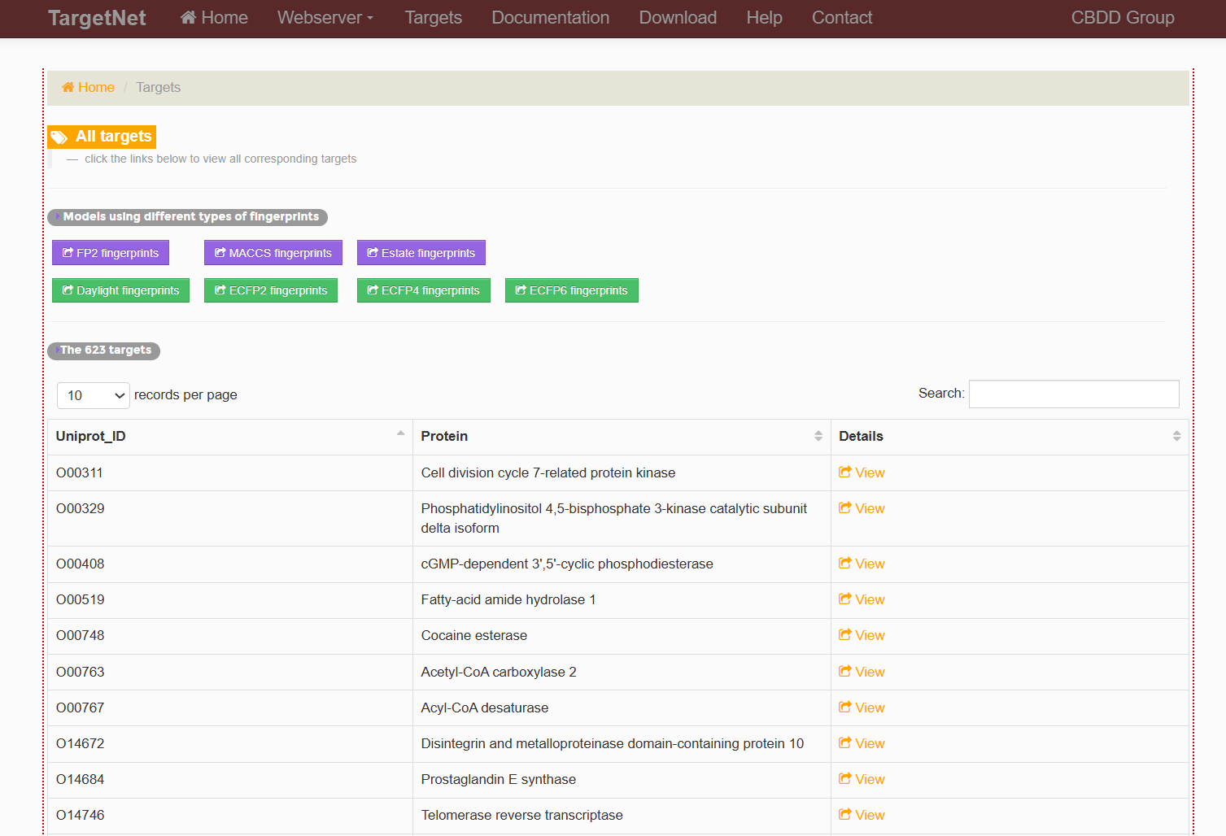Select the O00311 Uniprot ID cell
Viewport: 1226px width, 836px height.
pyautogui.click(x=230, y=473)
